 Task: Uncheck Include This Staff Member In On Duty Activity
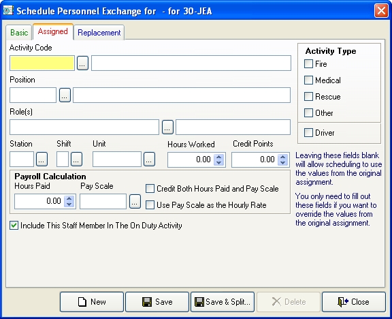click(14, 226)
